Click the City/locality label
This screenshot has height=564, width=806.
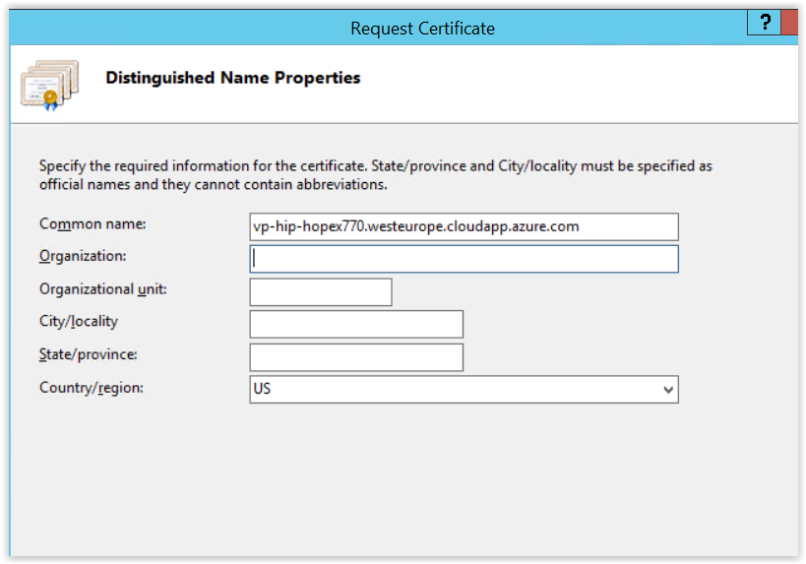click(x=79, y=322)
